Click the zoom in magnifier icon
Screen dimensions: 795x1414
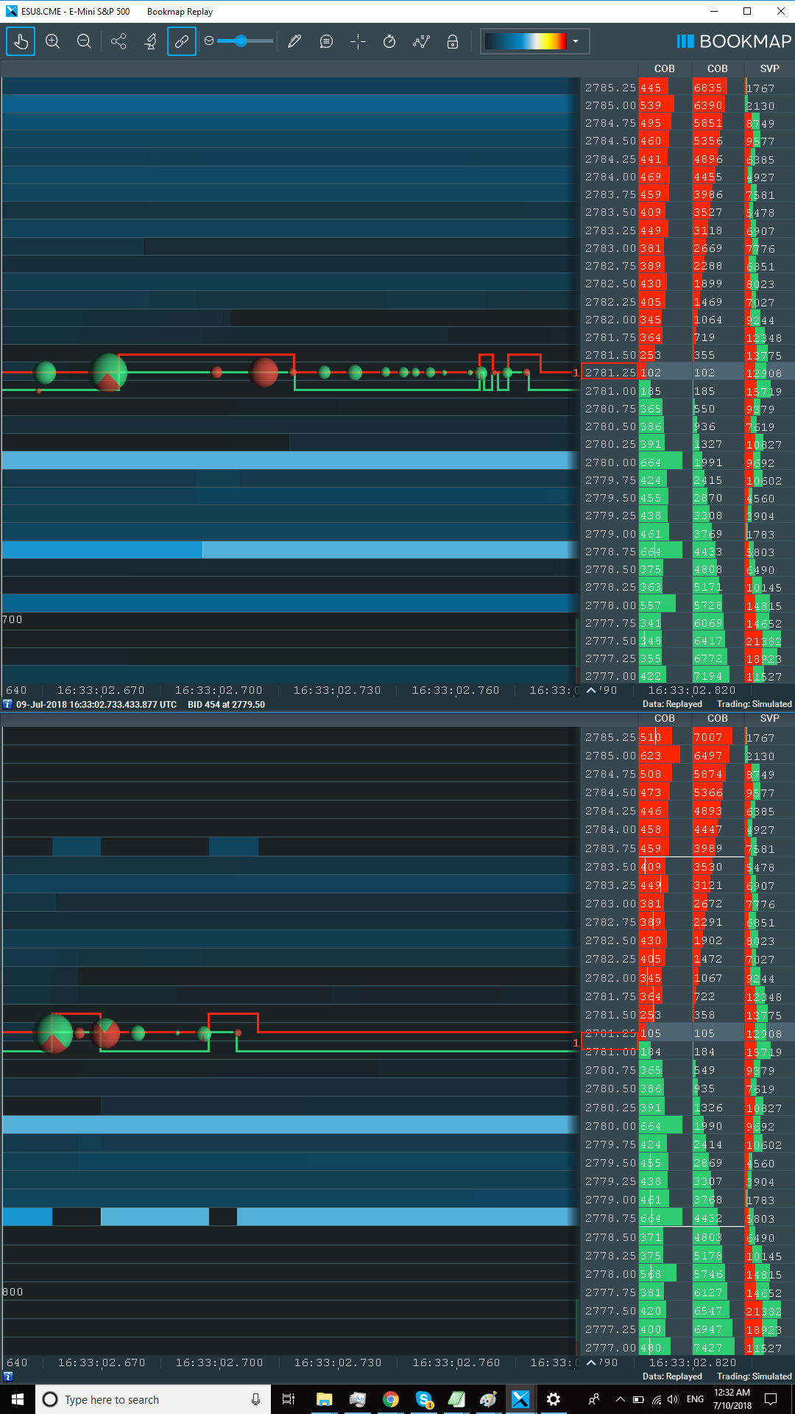coord(52,41)
